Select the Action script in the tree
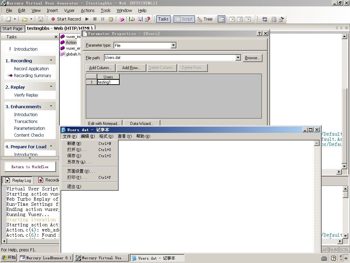Screen dimensions: 350x263 (x=71, y=42)
